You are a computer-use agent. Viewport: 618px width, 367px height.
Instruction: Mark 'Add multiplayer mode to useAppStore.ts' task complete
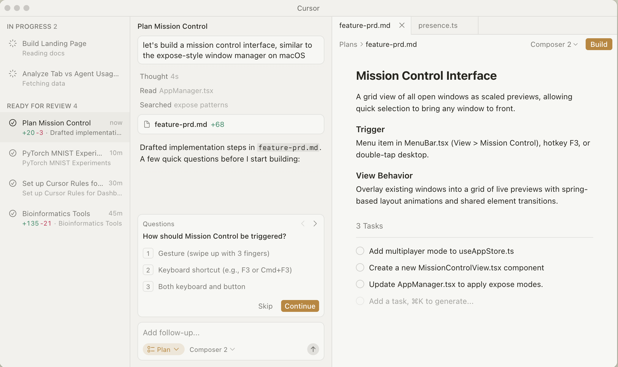coord(360,251)
